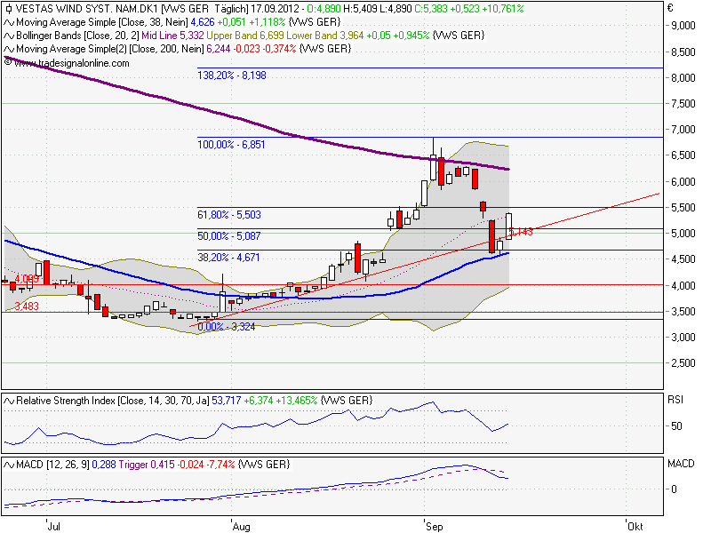
Task: Click the MACD Trigger 0,415 legend text
Action: pyautogui.click(x=147, y=465)
